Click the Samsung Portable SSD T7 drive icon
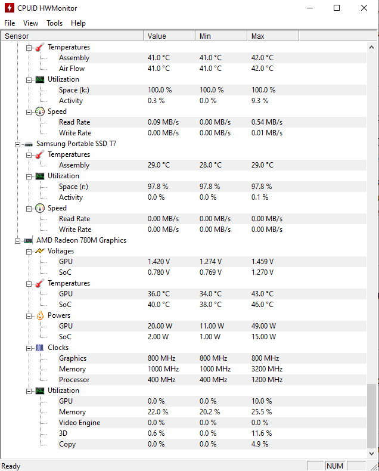The image size is (379, 471). pos(29,144)
